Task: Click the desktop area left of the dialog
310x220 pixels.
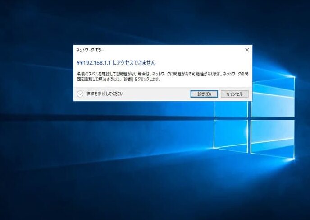Action: [36, 72]
